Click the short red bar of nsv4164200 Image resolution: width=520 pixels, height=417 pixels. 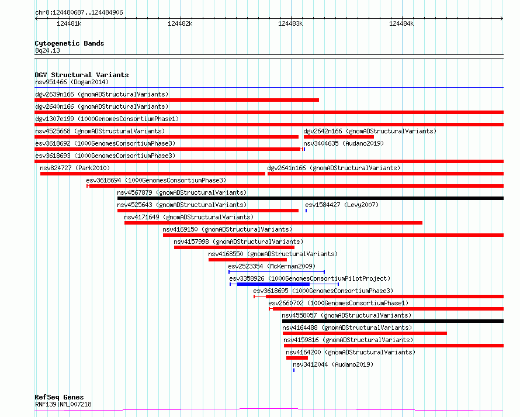[x=297, y=358]
